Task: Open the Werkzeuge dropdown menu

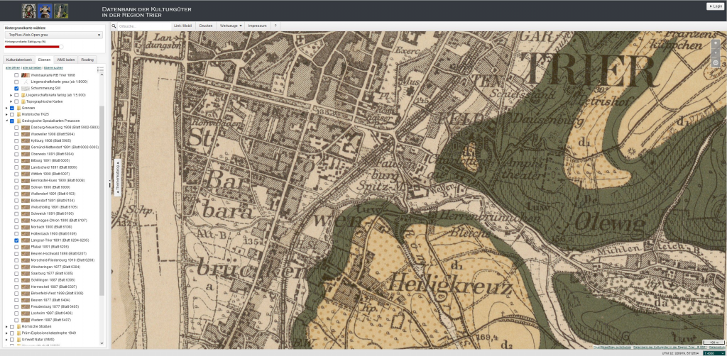Action: pyautogui.click(x=231, y=26)
